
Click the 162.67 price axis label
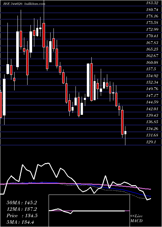point(152,56)
